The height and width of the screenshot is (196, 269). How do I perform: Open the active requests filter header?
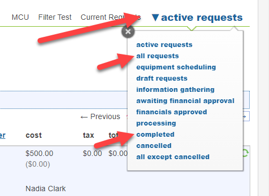pos(197,18)
